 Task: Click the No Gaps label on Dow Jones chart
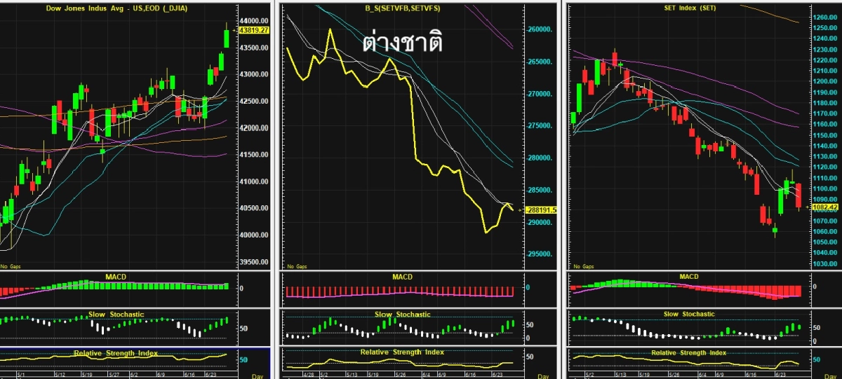[x=10, y=266]
